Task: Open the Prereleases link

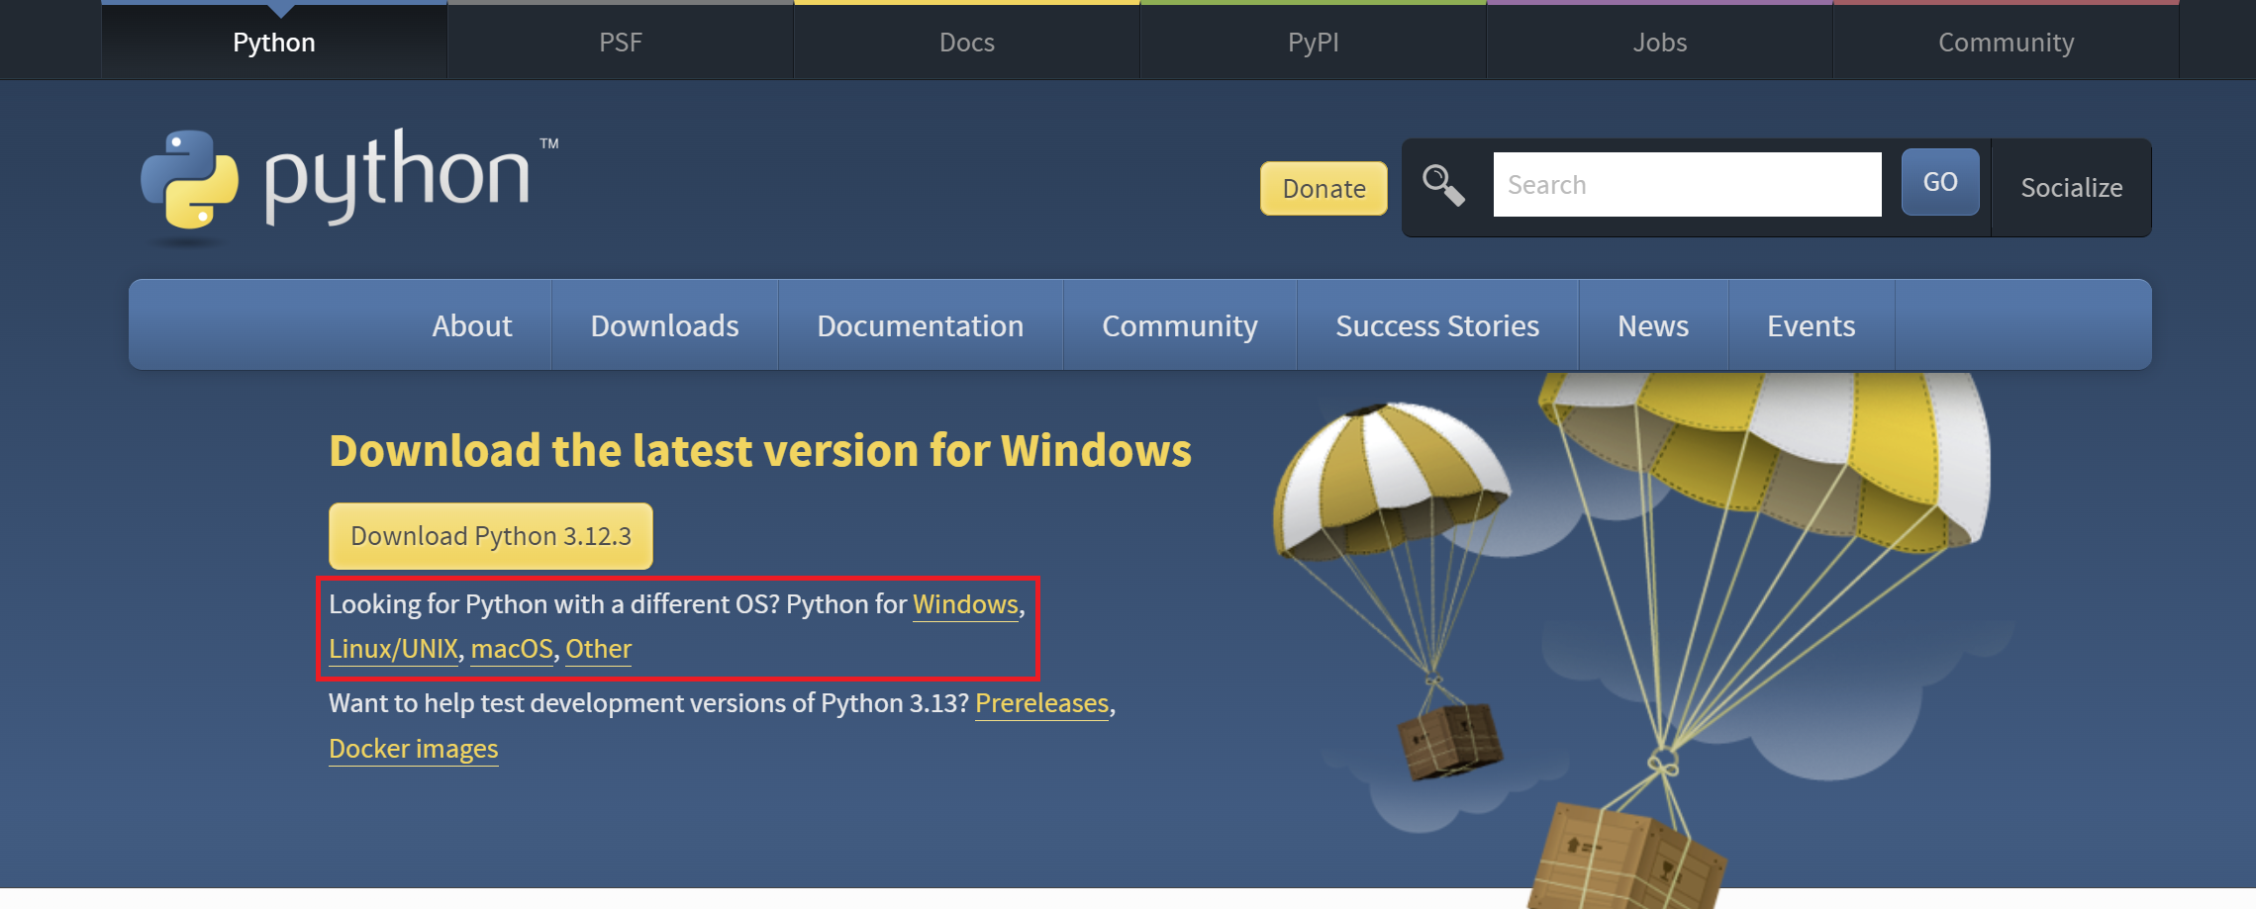Action: click(x=1041, y=703)
